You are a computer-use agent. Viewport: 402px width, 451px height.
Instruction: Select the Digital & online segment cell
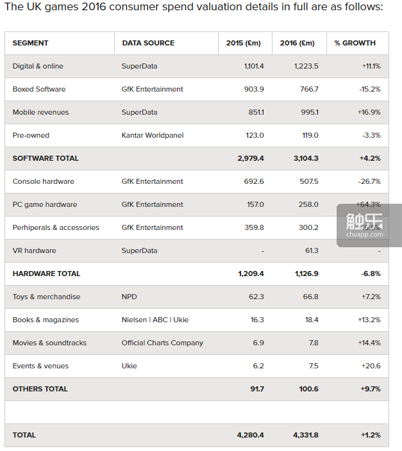(x=38, y=66)
